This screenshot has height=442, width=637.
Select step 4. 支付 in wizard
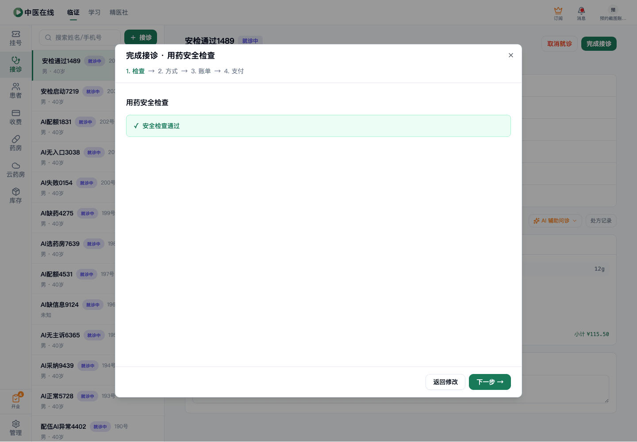tap(234, 71)
